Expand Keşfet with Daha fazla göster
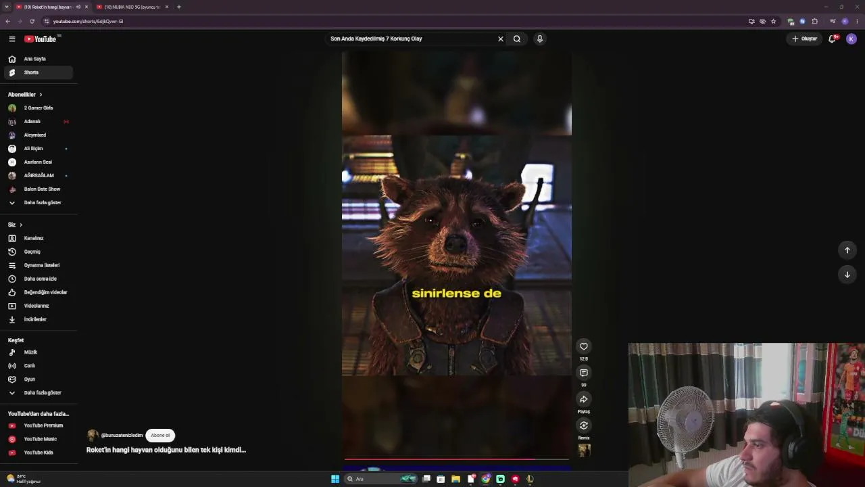The image size is (865, 487). pyautogui.click(x=38, y=393)
